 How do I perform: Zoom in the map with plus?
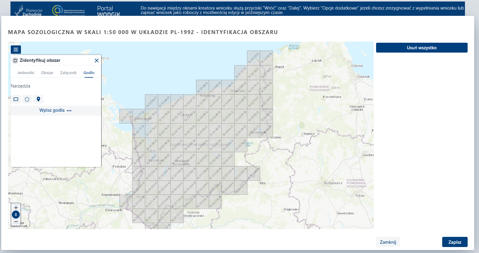click(x=16, y=208)
